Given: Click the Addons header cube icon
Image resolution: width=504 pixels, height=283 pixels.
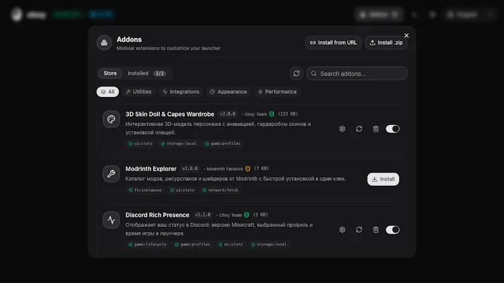Looking at the screenshot, I should 104,43.
